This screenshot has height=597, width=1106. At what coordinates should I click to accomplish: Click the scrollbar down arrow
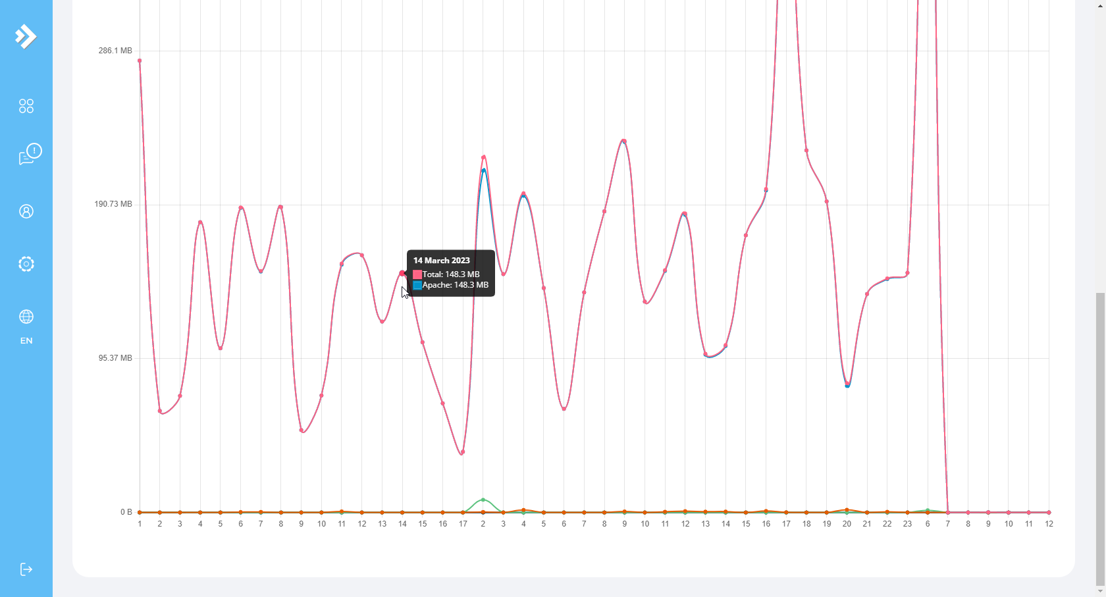(x=1100, y=592)
